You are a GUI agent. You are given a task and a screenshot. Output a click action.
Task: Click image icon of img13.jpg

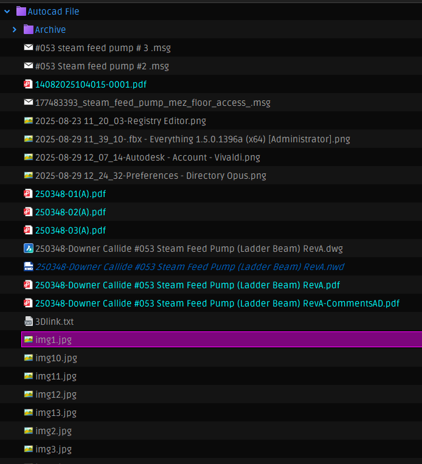click(29, 412)
